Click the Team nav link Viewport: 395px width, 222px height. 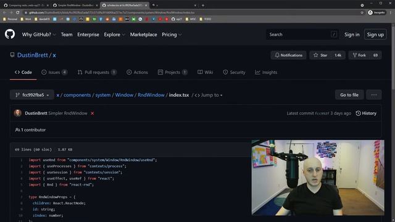click(x=67, y=35)
